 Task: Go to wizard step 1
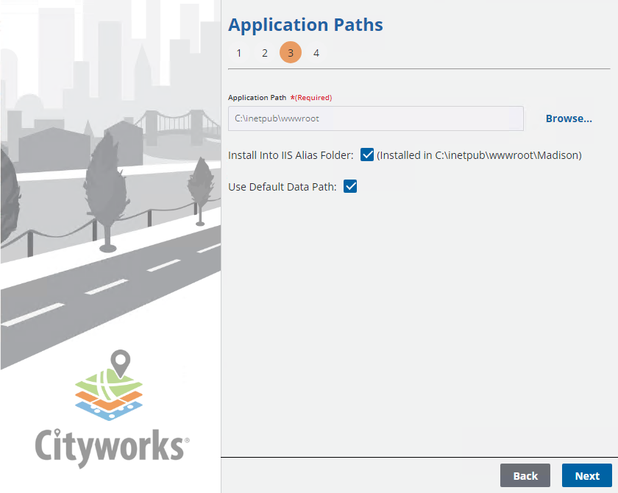pos(238,53)
